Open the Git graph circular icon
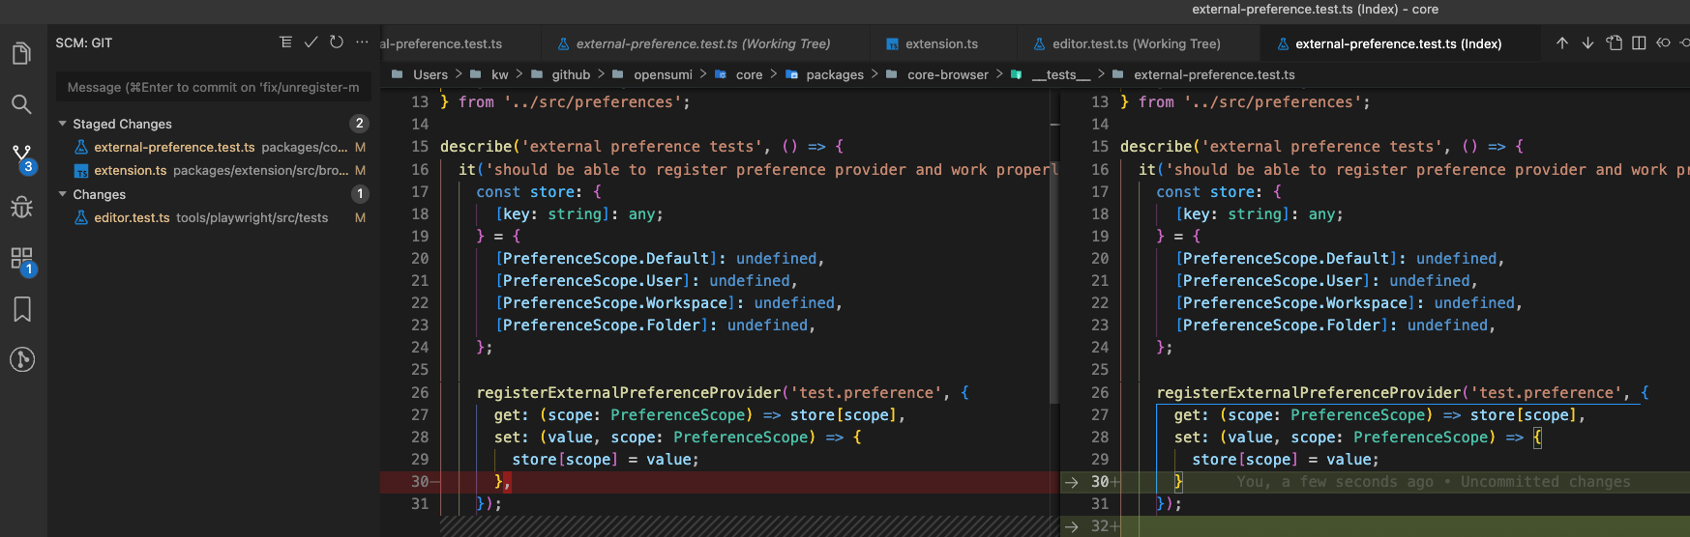Screen dimensions: 1690x537 point(21,359)
